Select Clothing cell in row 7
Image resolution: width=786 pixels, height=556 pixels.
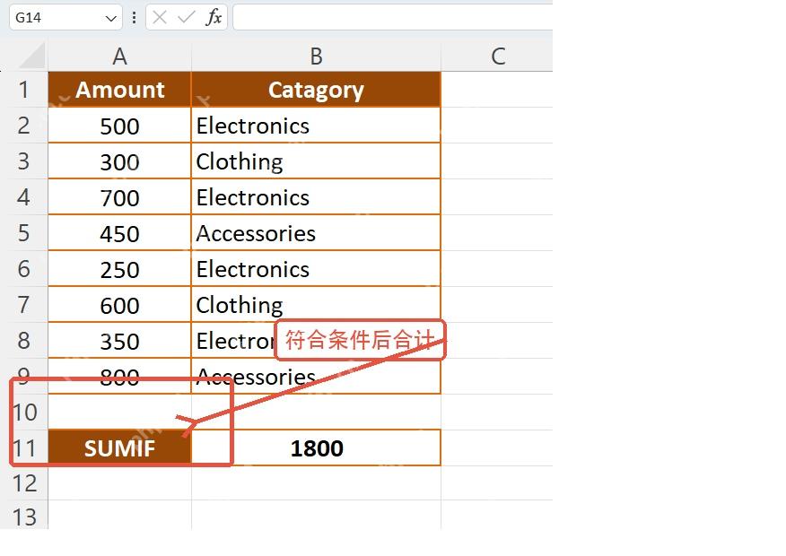tap(316, 305)
